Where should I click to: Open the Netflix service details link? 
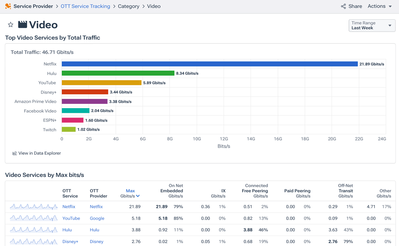click(68, 206)
